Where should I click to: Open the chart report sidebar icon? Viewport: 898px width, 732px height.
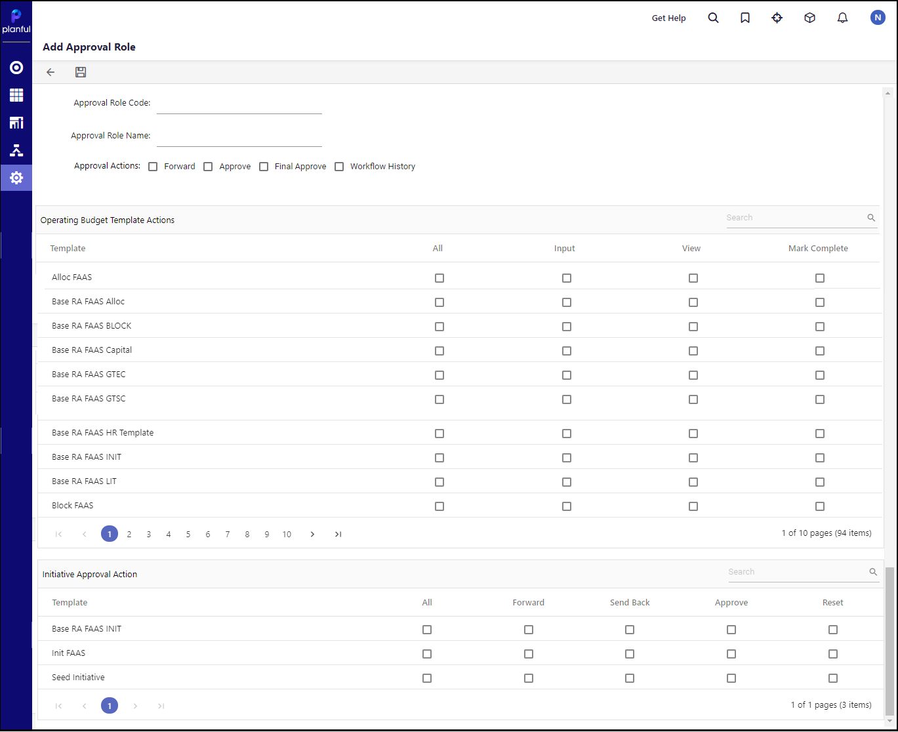[x=16, y=123]
